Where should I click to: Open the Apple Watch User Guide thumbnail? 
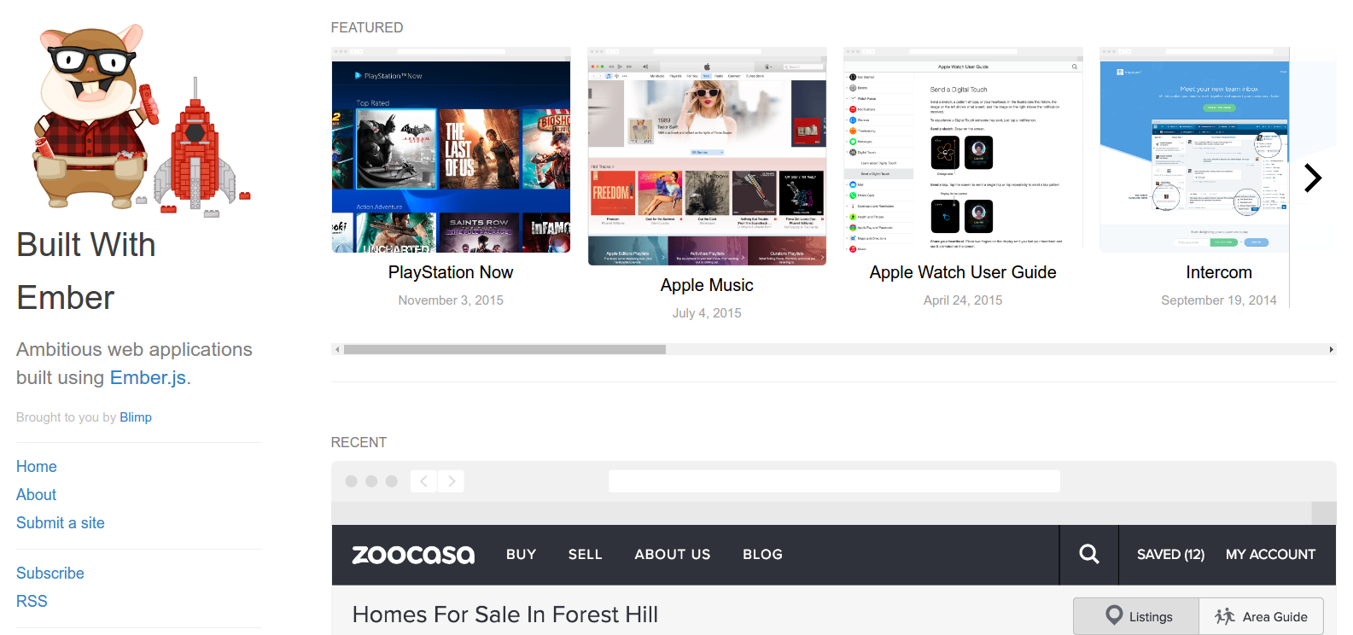(963, 150)
